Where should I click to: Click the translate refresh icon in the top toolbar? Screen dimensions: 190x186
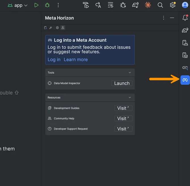point(98,5)
